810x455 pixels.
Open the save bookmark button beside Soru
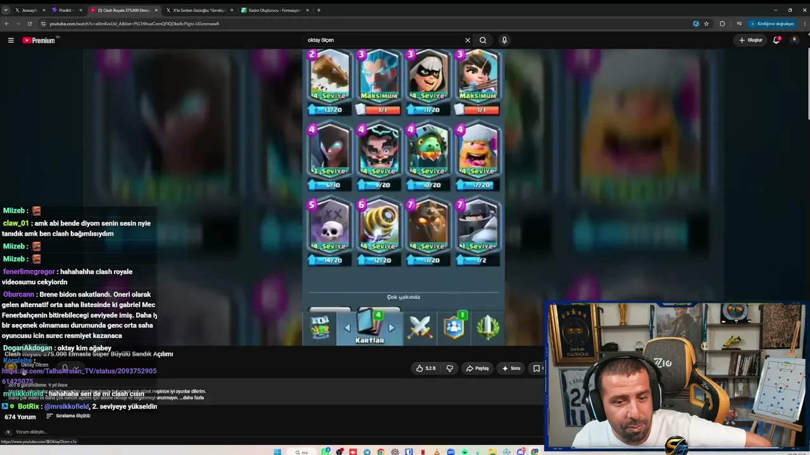pos(537,368)
